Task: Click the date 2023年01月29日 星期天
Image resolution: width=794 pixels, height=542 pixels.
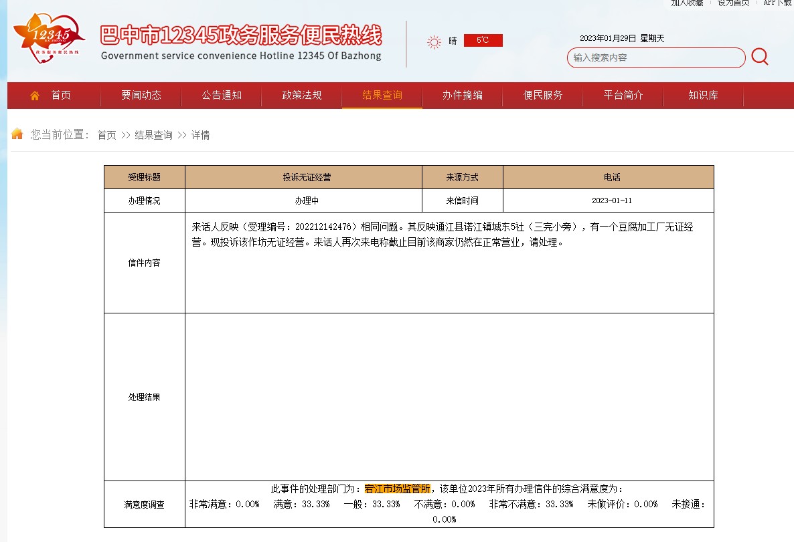Action: (x=622, y=38)
